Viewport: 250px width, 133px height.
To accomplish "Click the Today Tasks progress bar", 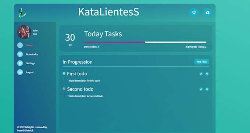I will point(145,42).
